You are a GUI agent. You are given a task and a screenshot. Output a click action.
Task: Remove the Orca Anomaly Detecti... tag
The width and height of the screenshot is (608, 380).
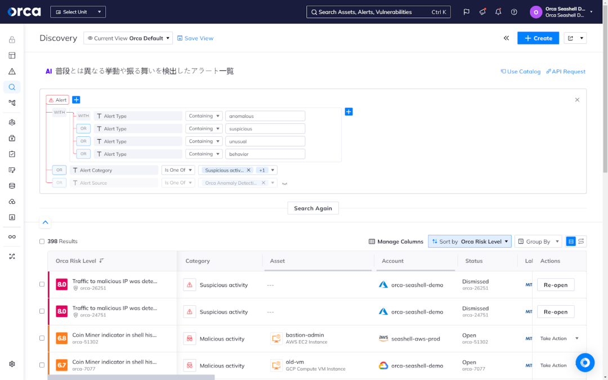tap(263, 182)
